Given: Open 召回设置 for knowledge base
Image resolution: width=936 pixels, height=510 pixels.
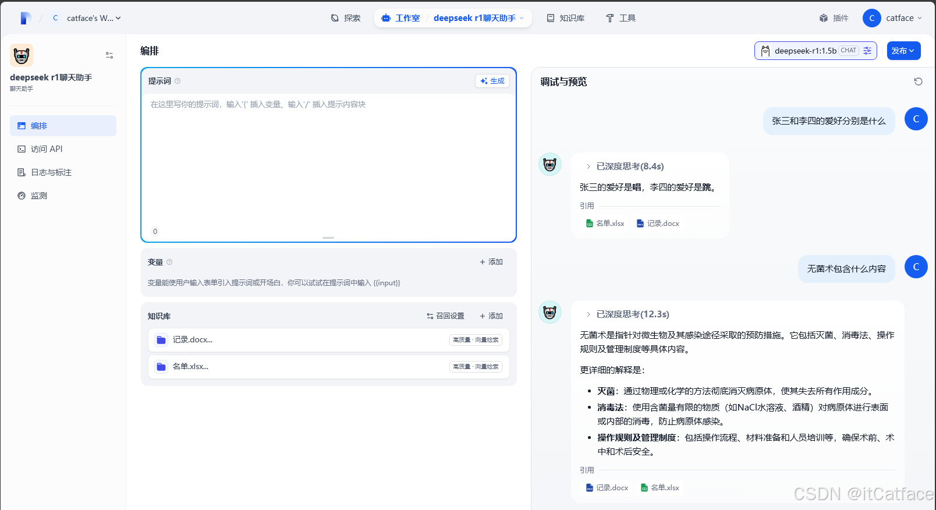Looking at the screenshot, I should point(445,316).
